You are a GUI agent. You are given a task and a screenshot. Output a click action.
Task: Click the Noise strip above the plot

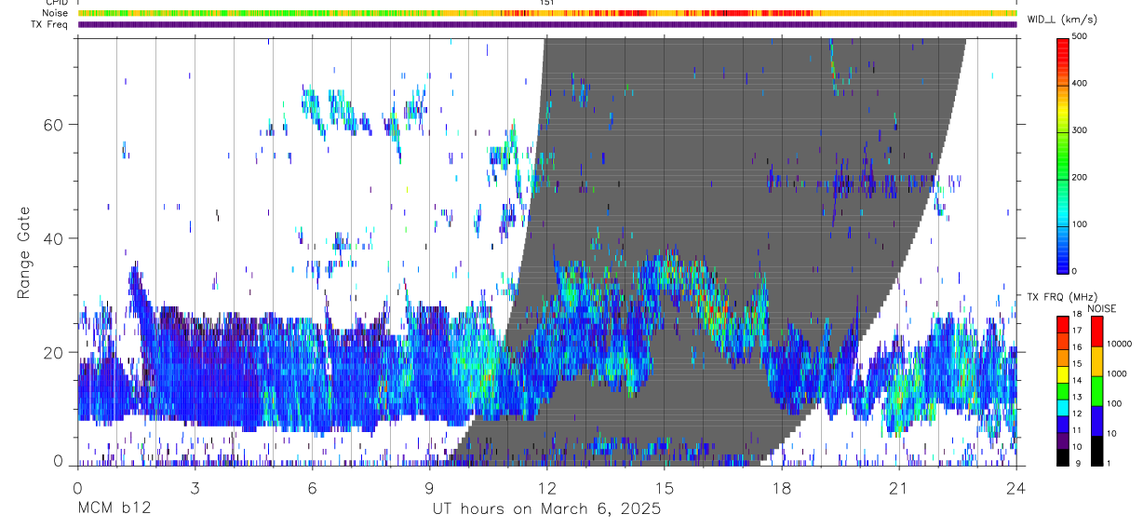[547, 13]
